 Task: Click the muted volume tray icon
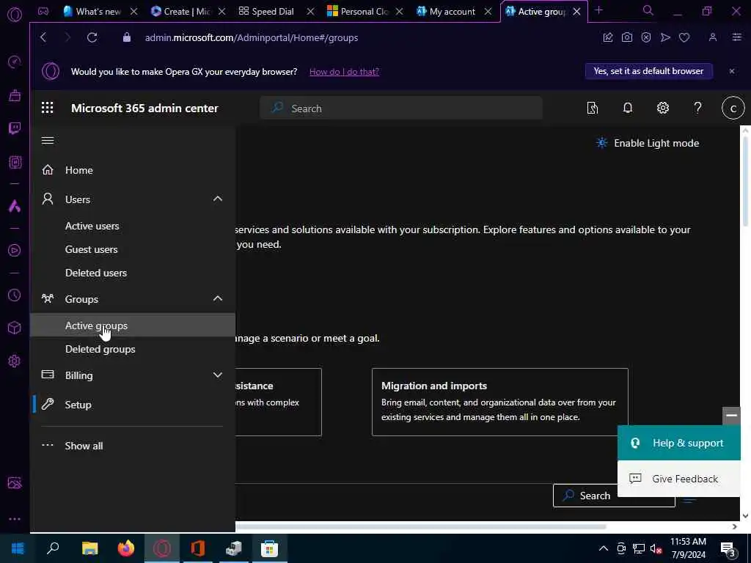pos(656,548)
